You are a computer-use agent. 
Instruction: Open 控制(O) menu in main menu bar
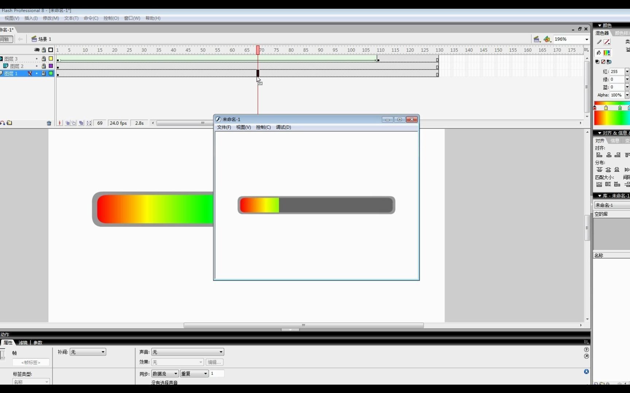click(111, 18)
